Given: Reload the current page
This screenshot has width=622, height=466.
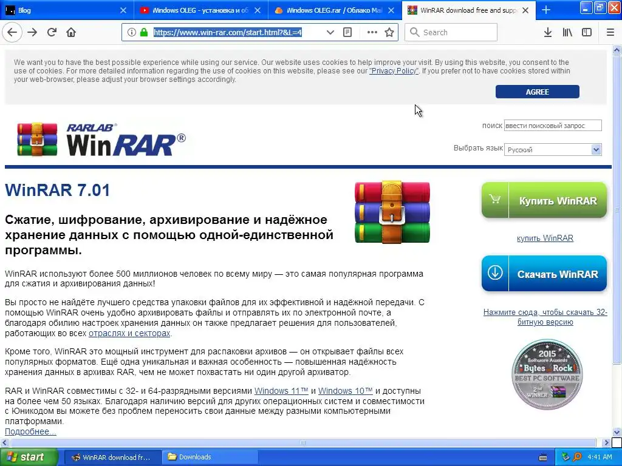Looking at the screenshot, I should point(52,33).
